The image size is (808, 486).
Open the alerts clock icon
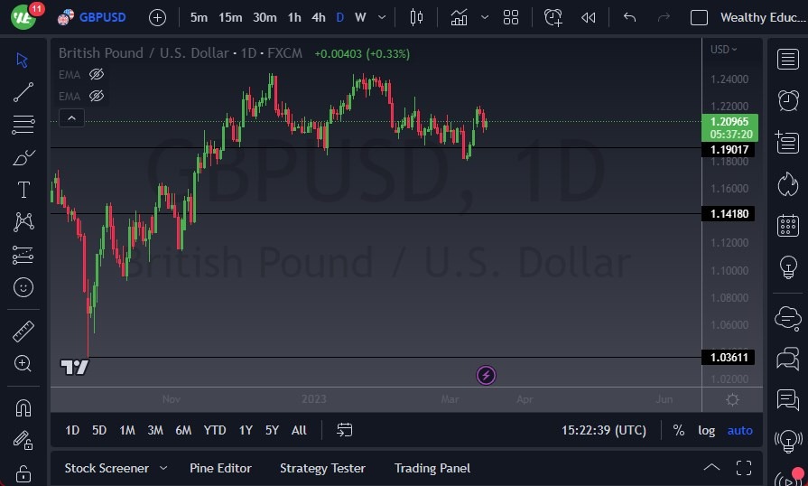(x=788, y=99)
